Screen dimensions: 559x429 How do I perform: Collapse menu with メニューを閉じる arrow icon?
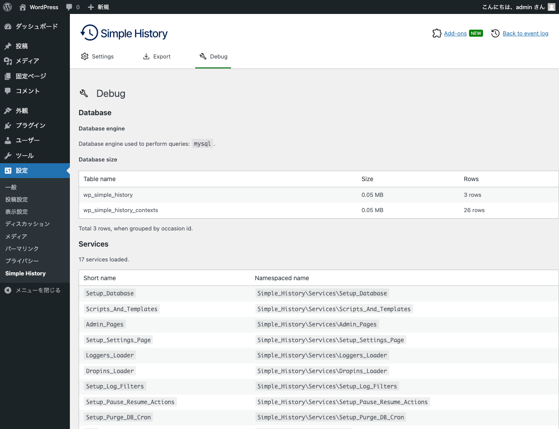click(8, 290)
